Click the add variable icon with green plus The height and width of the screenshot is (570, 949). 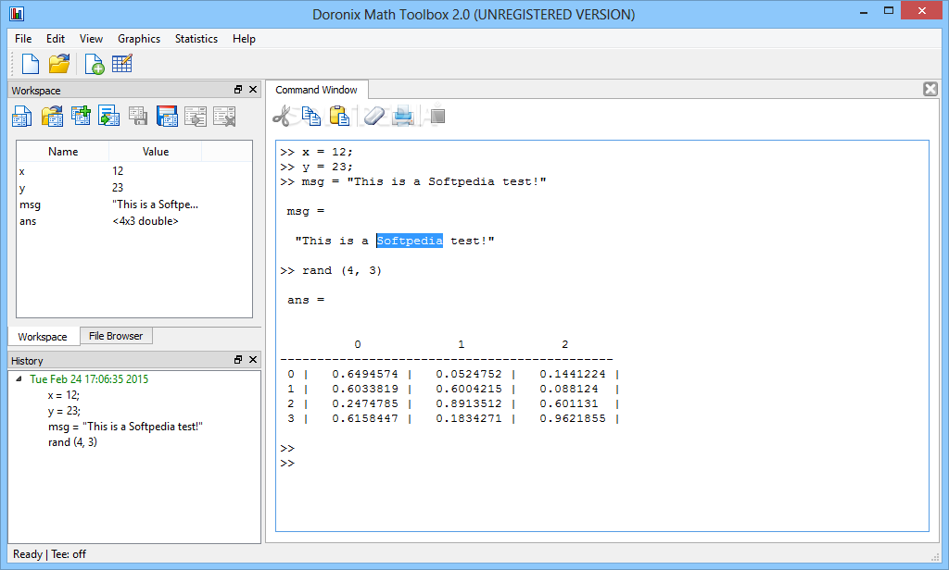point(81,116)
